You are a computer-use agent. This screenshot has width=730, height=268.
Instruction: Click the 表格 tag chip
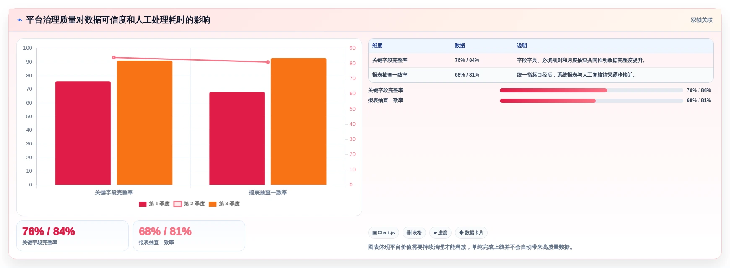(414, 233)
